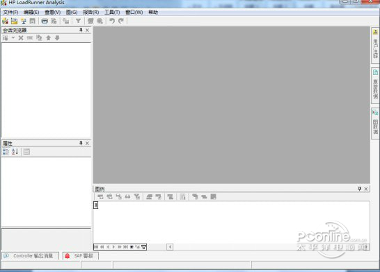
Task: Click the New Session toolbar icon
Action: tap(5, 22)
